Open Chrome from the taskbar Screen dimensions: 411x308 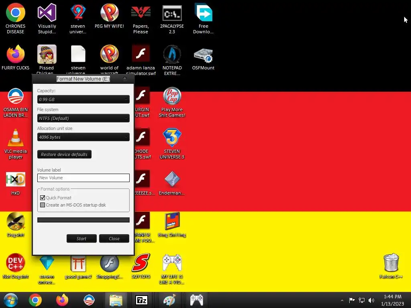35,300
